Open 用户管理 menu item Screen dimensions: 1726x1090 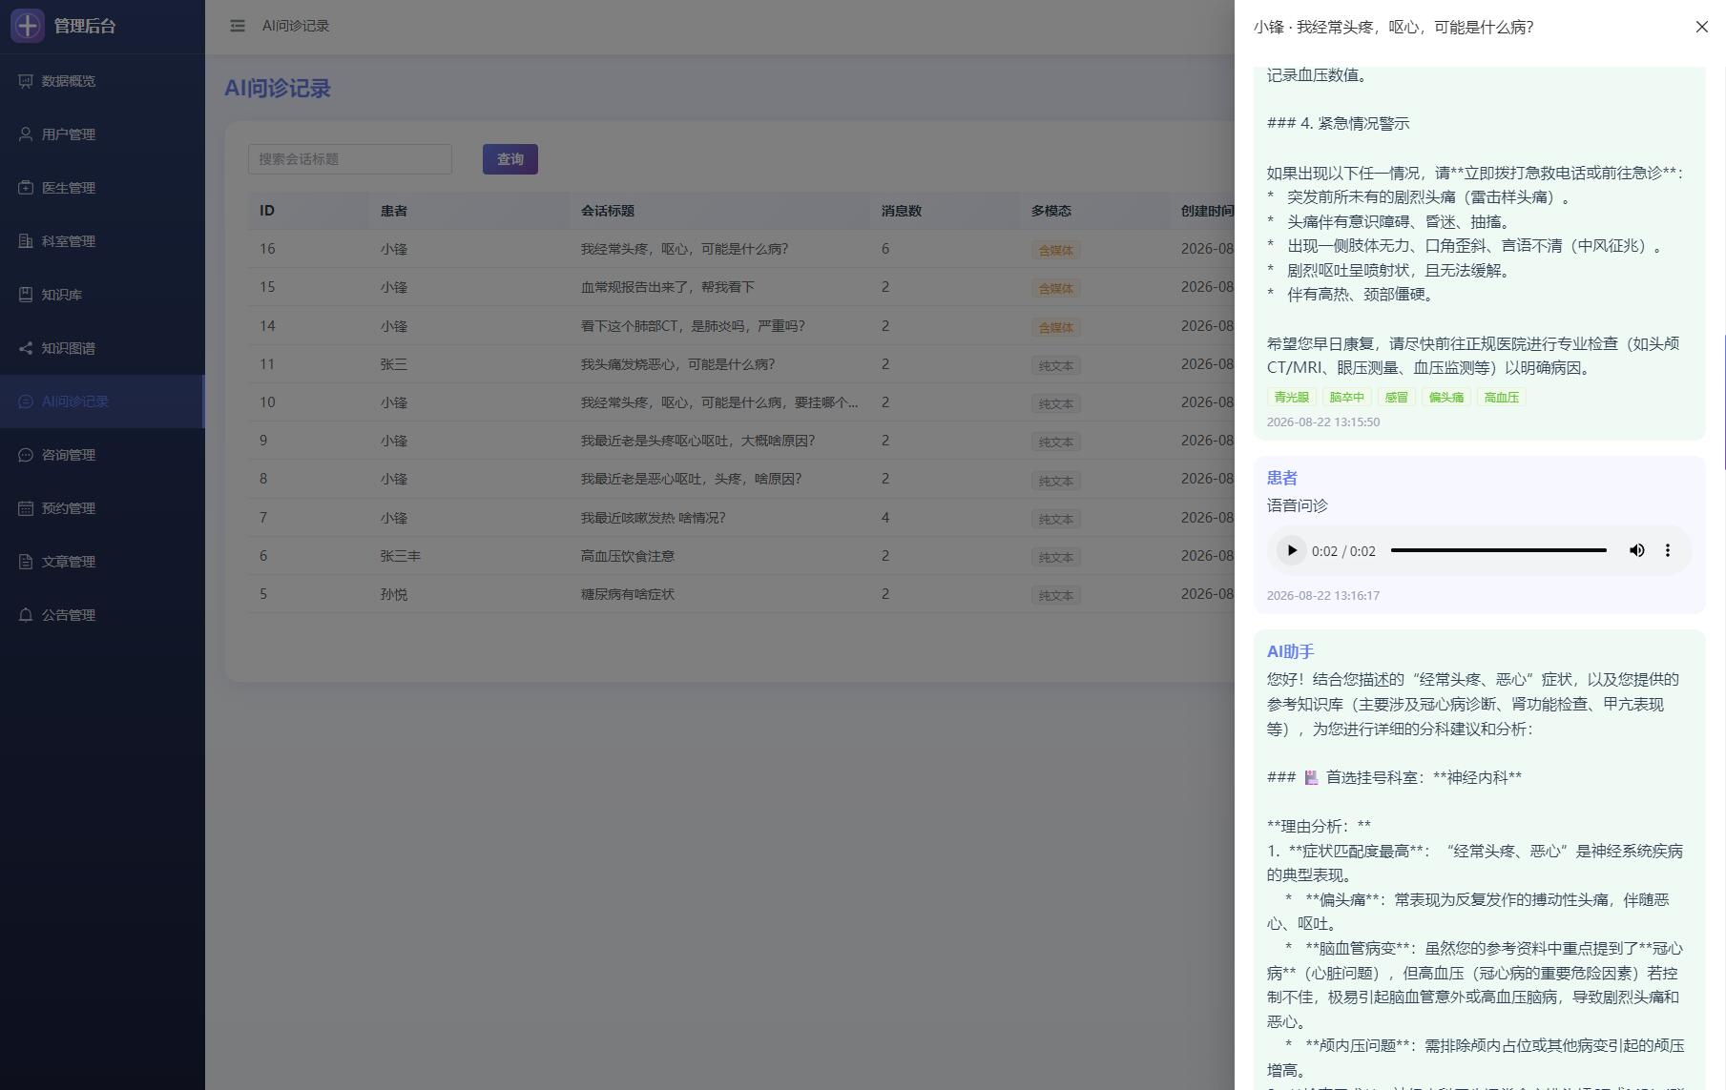pos(102,134)
